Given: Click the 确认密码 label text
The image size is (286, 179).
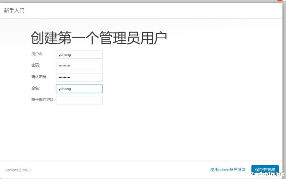Looking at the screenshot, I should coord(39,77).
